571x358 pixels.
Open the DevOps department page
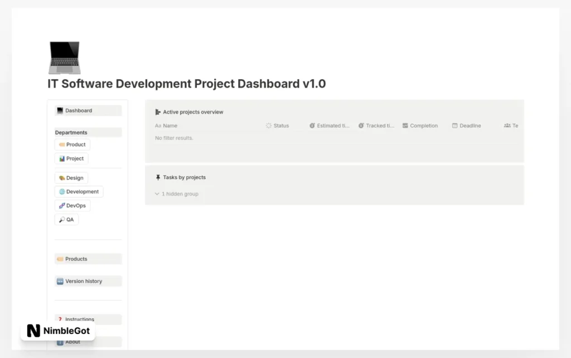pos(72,206)
